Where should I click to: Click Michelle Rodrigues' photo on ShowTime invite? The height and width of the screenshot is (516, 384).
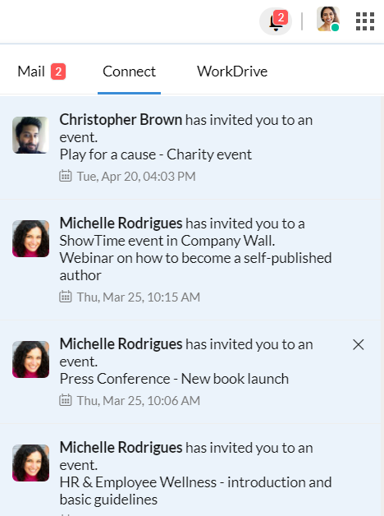pyautogui.click(x=31, y=238)
